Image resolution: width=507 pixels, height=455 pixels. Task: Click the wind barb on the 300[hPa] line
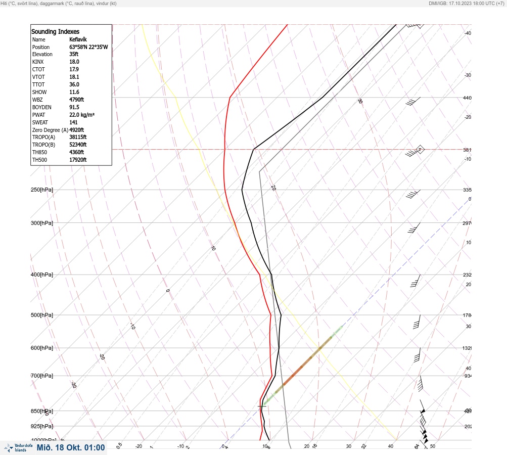(414, 228)
